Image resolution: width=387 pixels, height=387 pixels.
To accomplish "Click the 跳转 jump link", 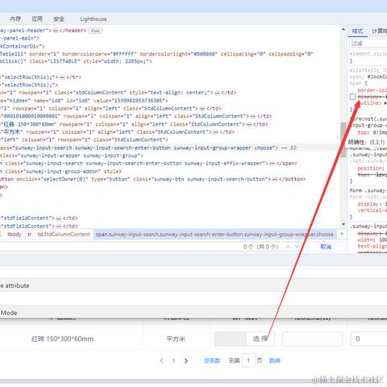I will pyautogui.click(x=275, y=360).
